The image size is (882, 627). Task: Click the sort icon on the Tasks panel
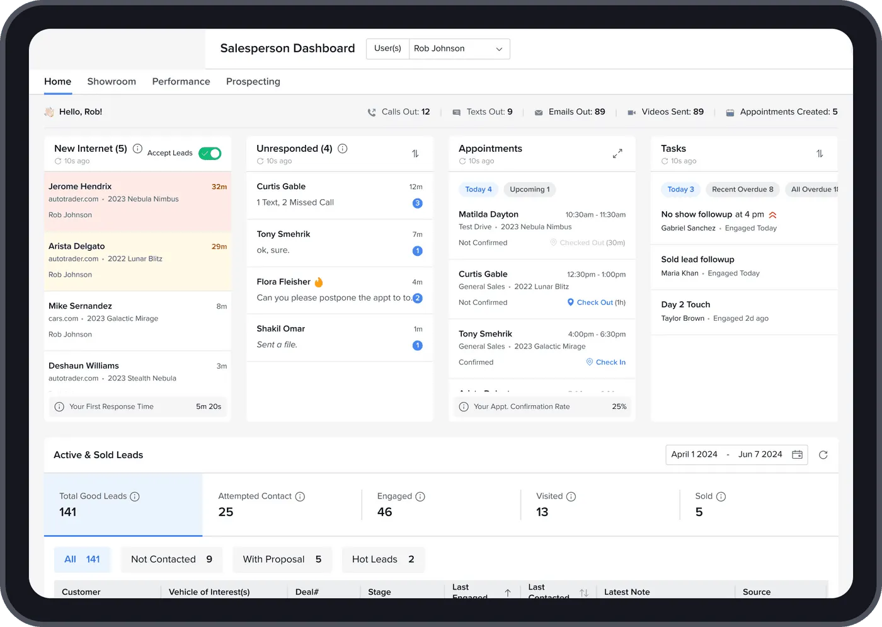[820, 153]
